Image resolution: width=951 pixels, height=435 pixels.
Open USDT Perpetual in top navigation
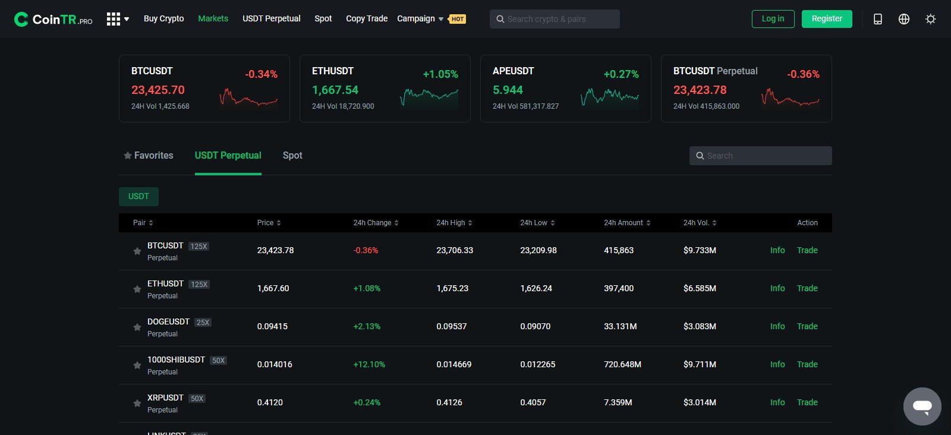pyautogui.click(x=272, y=18)
